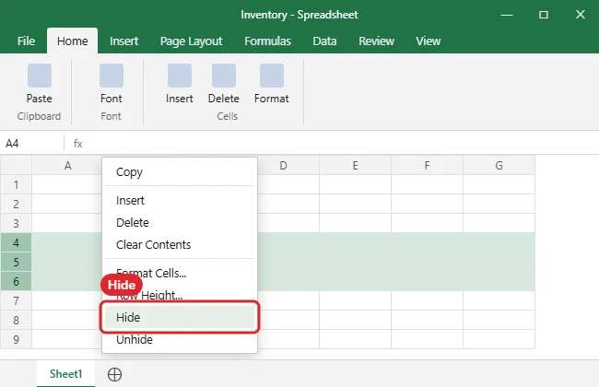The image size is (599, 387).
Task: Choose Insert from the context menu
Action: 180,201
